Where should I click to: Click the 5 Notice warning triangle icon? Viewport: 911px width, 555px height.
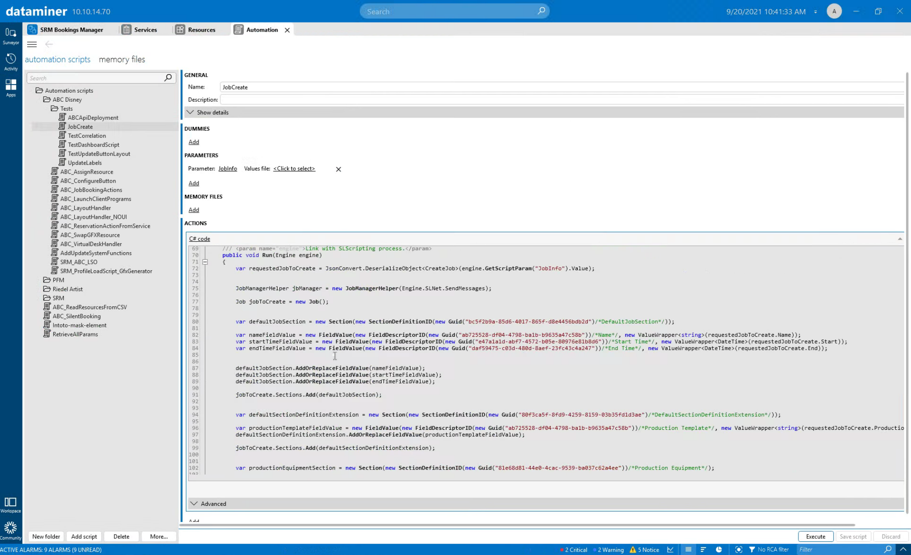coord(633,550)
